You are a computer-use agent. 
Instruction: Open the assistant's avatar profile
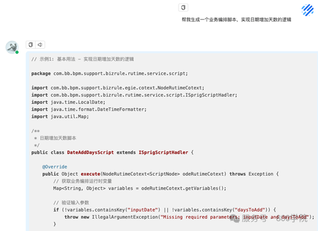pyautogui.click(x=11, y=47)
